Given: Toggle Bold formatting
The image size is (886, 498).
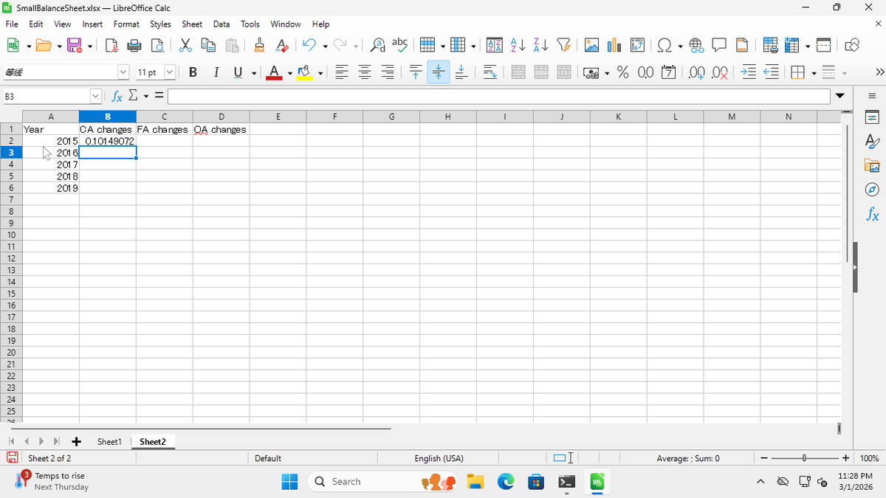Looking at the screenshot, I should (193, 72).
